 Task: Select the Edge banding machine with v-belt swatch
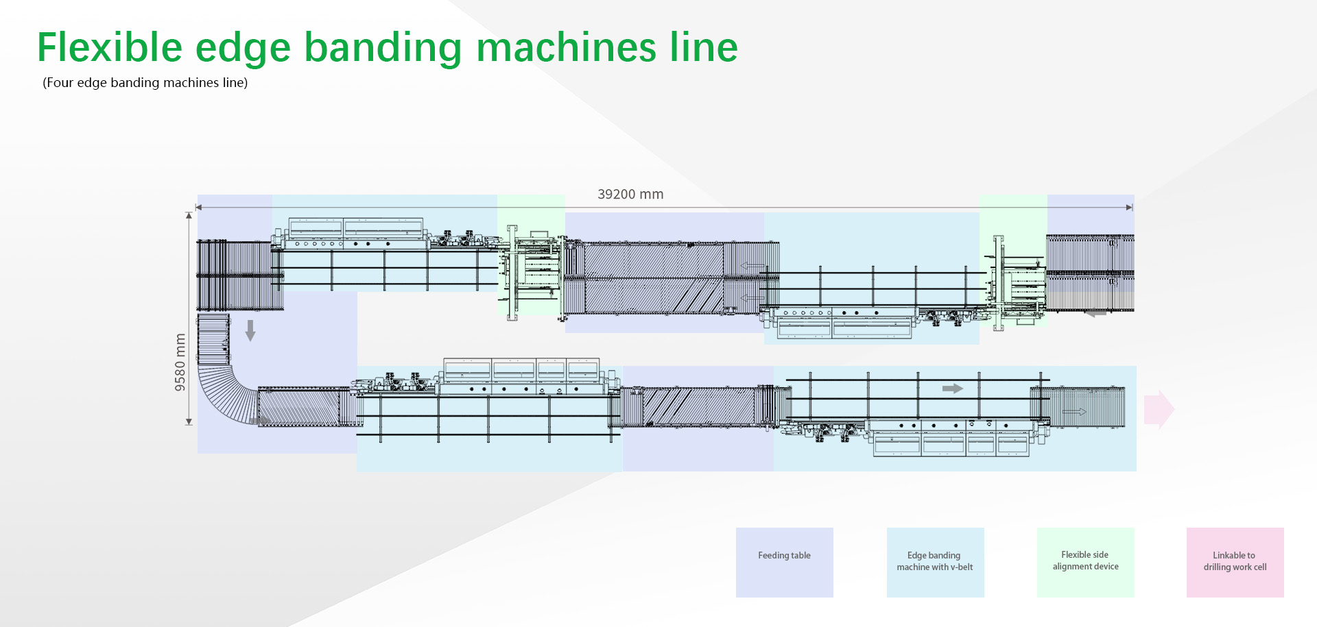pyautogui.click(x=935, y=562)
